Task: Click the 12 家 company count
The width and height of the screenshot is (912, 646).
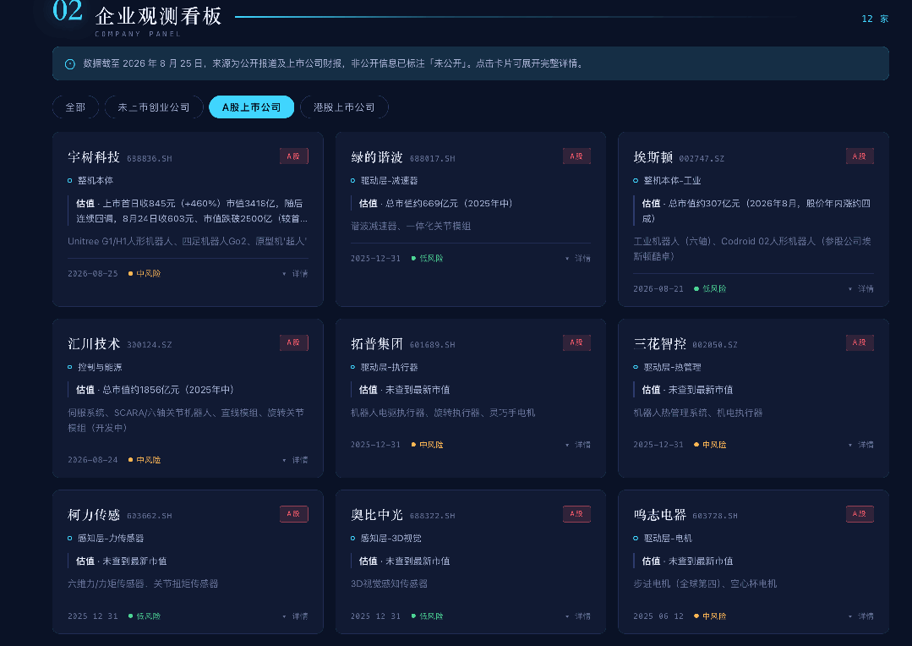Action: (x=875, y=19)
